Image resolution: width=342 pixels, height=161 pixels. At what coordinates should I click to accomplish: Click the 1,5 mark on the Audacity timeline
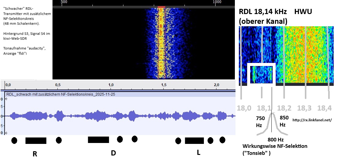(164, 85)
